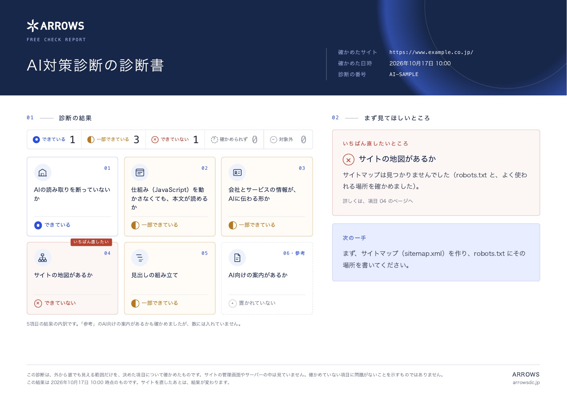This screenshot has height=400, width=567.
Task: Click the AI向けの案内があるか card title
Action: click(x=258, y=275)
